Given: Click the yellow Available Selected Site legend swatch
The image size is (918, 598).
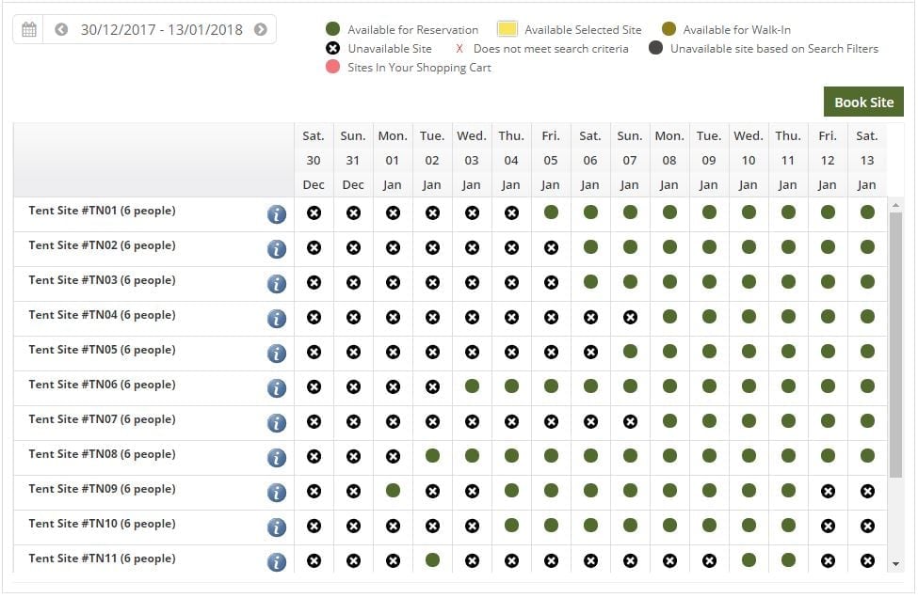Looking at the screenshot, I should [x=507, y=28].
